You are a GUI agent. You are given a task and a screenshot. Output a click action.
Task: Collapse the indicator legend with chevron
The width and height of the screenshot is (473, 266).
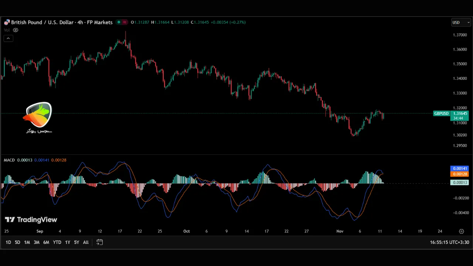coord(8,38)
